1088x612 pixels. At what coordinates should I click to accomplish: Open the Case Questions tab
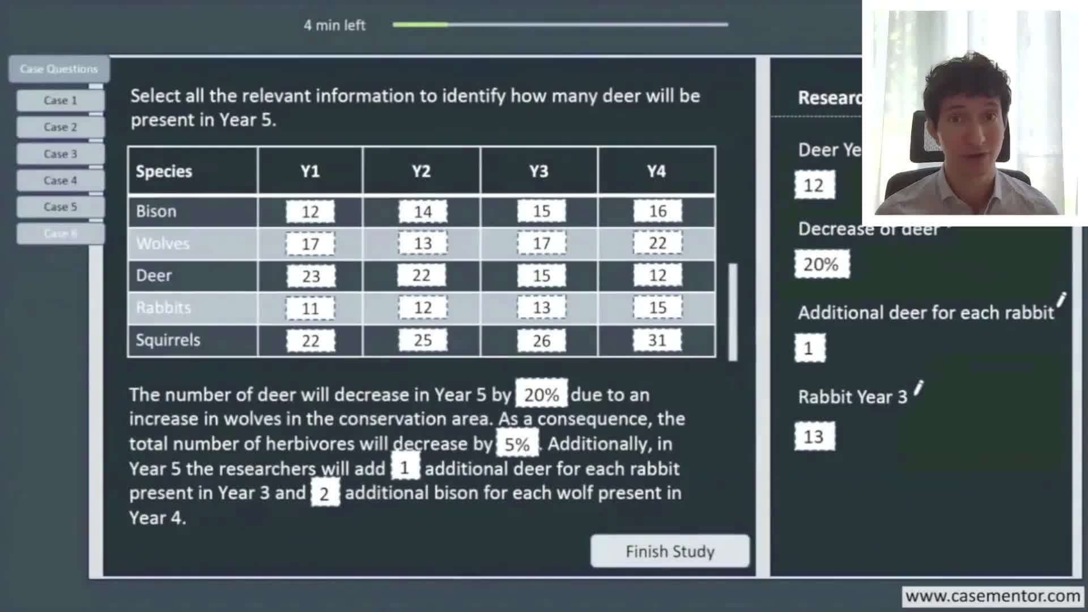pos(59,69)
